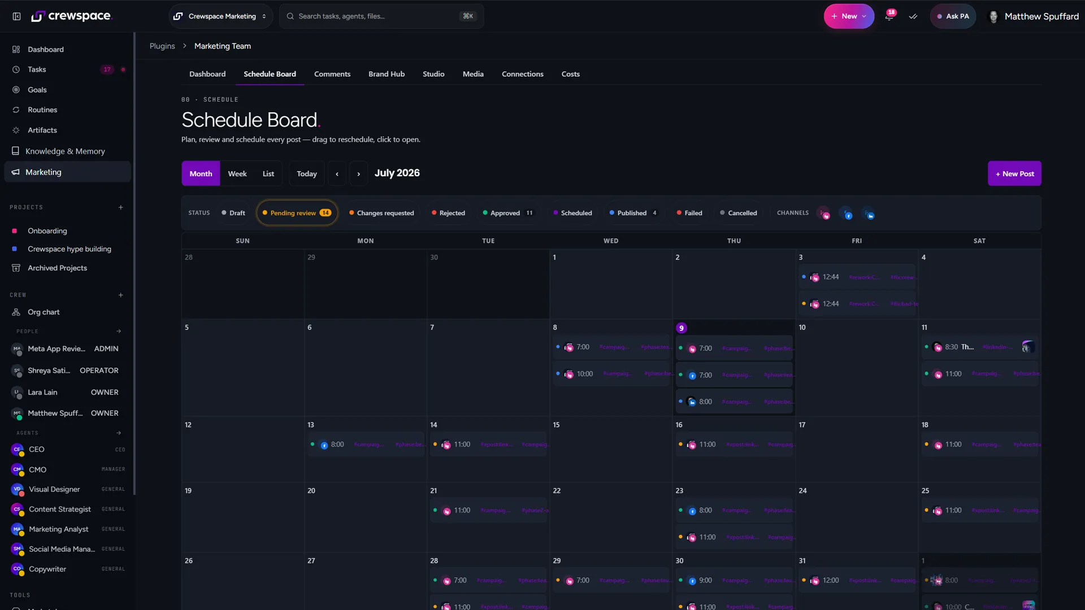Toggle the Cancelled status filter
Viewport: 1085px width, 610px height.
pos(739,213)
